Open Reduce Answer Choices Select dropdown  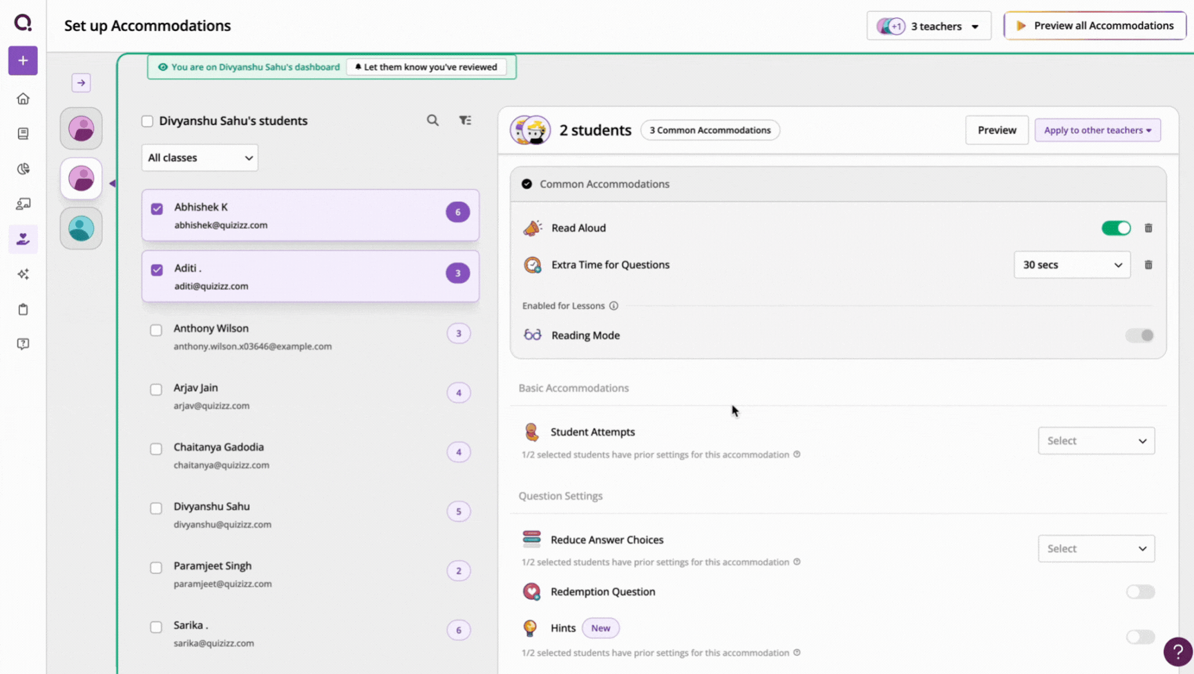click(x=1096, y=548)
